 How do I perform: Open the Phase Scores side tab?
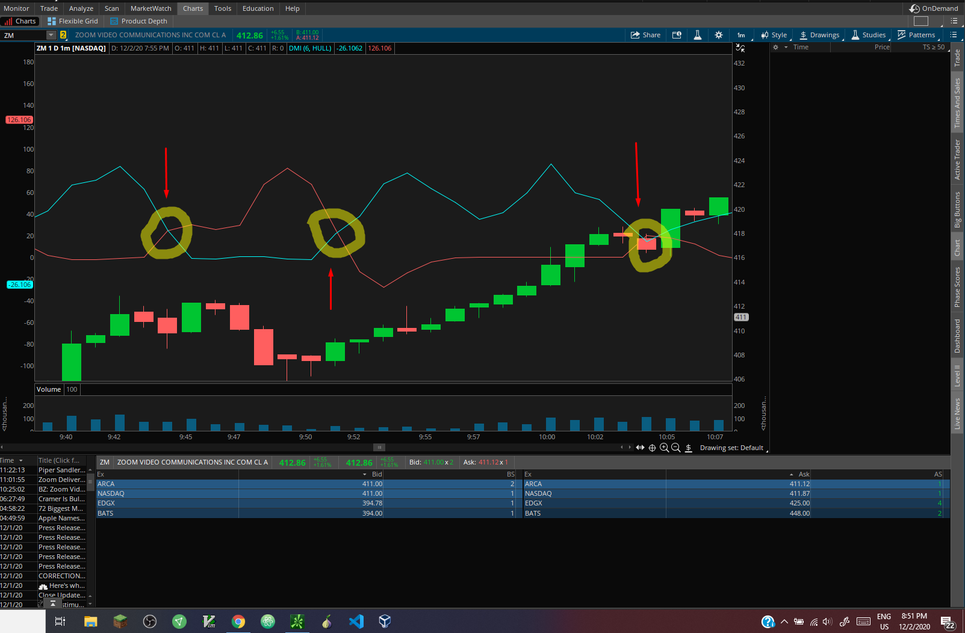[x=957, y=287]
